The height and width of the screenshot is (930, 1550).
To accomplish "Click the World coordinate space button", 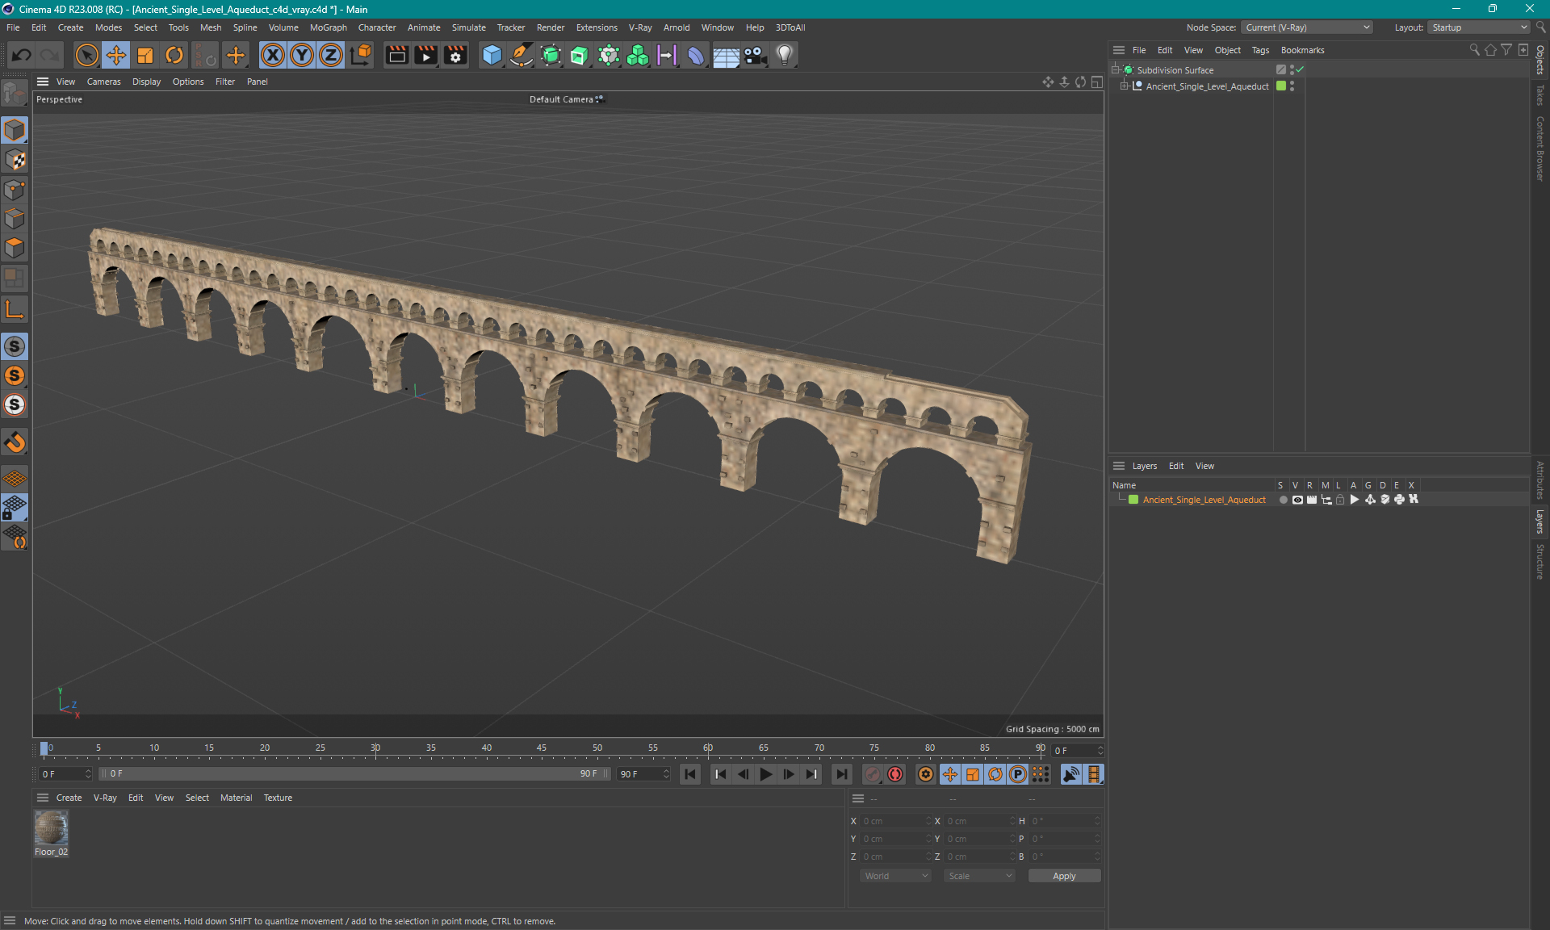I will [x=894, y=874].
